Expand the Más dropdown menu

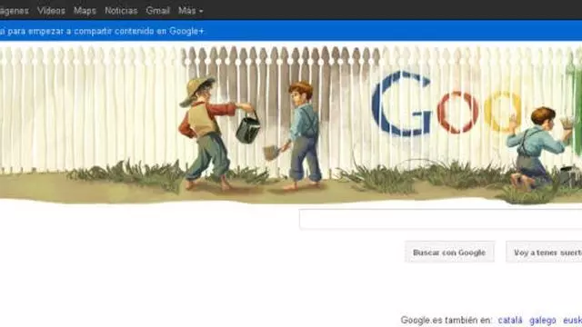click(x=190, y=11)
